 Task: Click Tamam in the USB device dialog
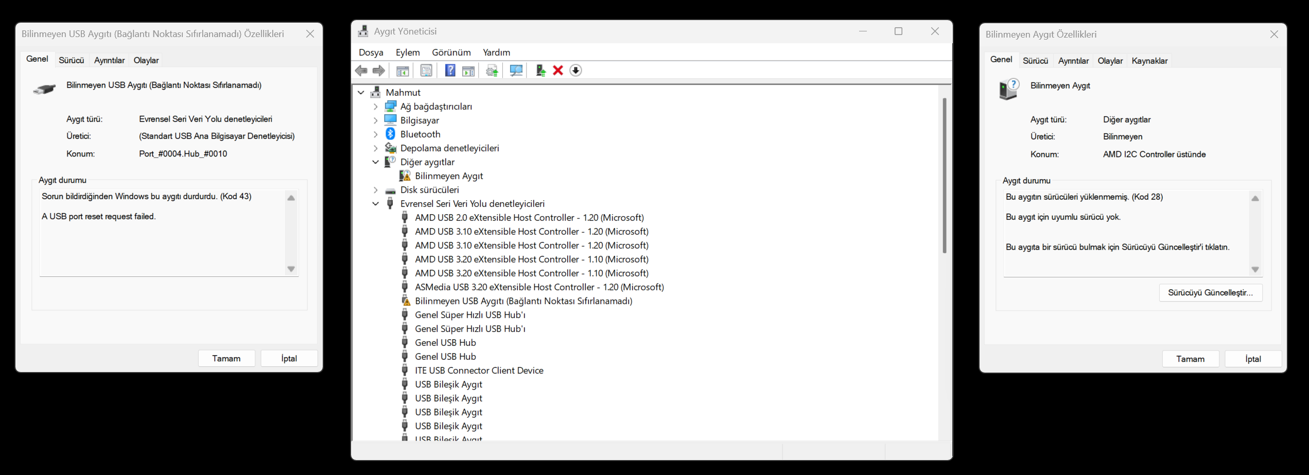pyautogui.click(x=226, y=358)
